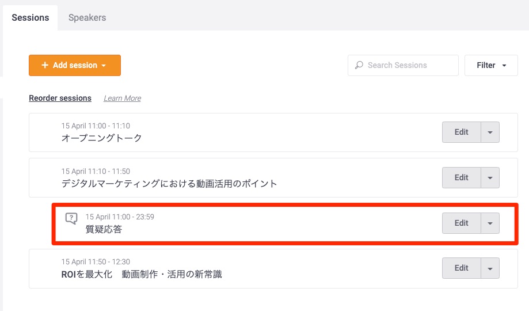This screenshot has height=311, width=529.
Task: Edit the 質疑応答 session
Action: 461,223
